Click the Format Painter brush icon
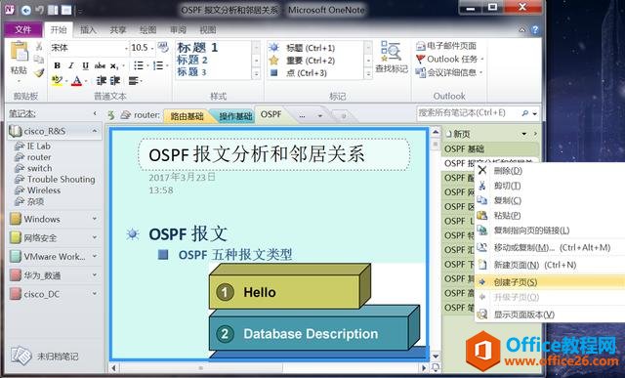Image resolution: width=625 pixels, height=378 pixels. 39,72
